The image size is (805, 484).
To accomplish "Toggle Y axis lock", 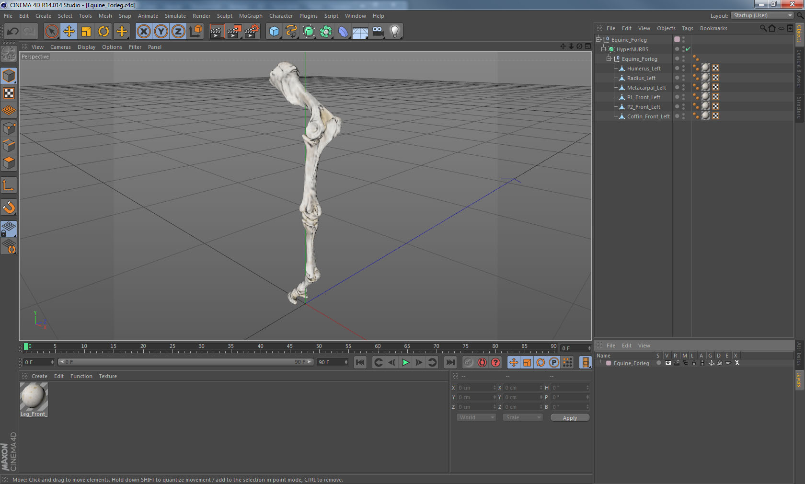I will pos(161,32).
